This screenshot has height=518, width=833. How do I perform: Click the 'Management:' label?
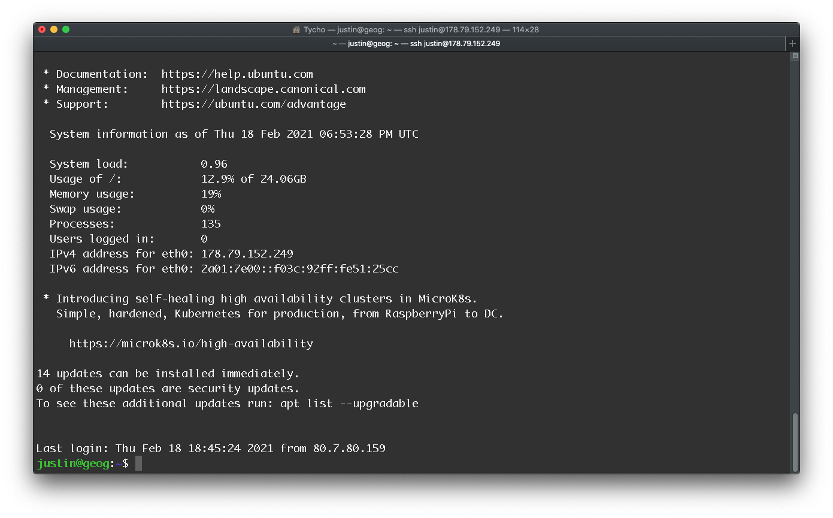point(92,89)
